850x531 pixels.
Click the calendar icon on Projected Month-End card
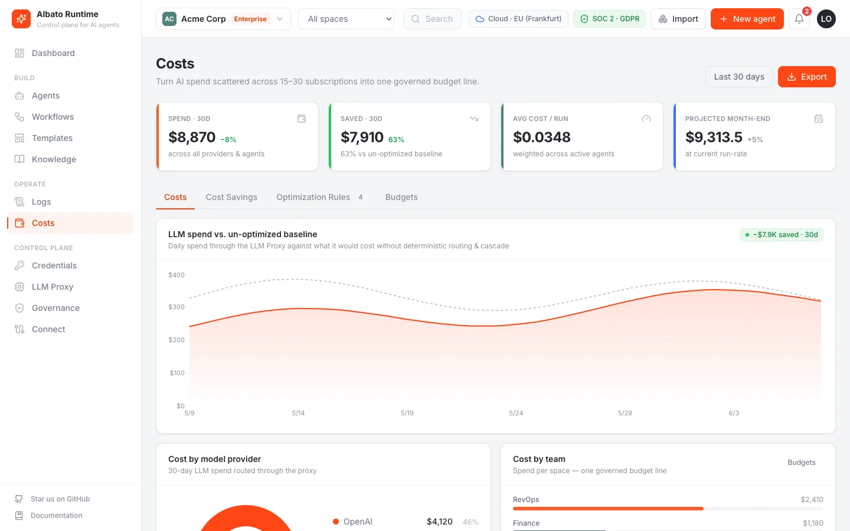coord(819,119)
